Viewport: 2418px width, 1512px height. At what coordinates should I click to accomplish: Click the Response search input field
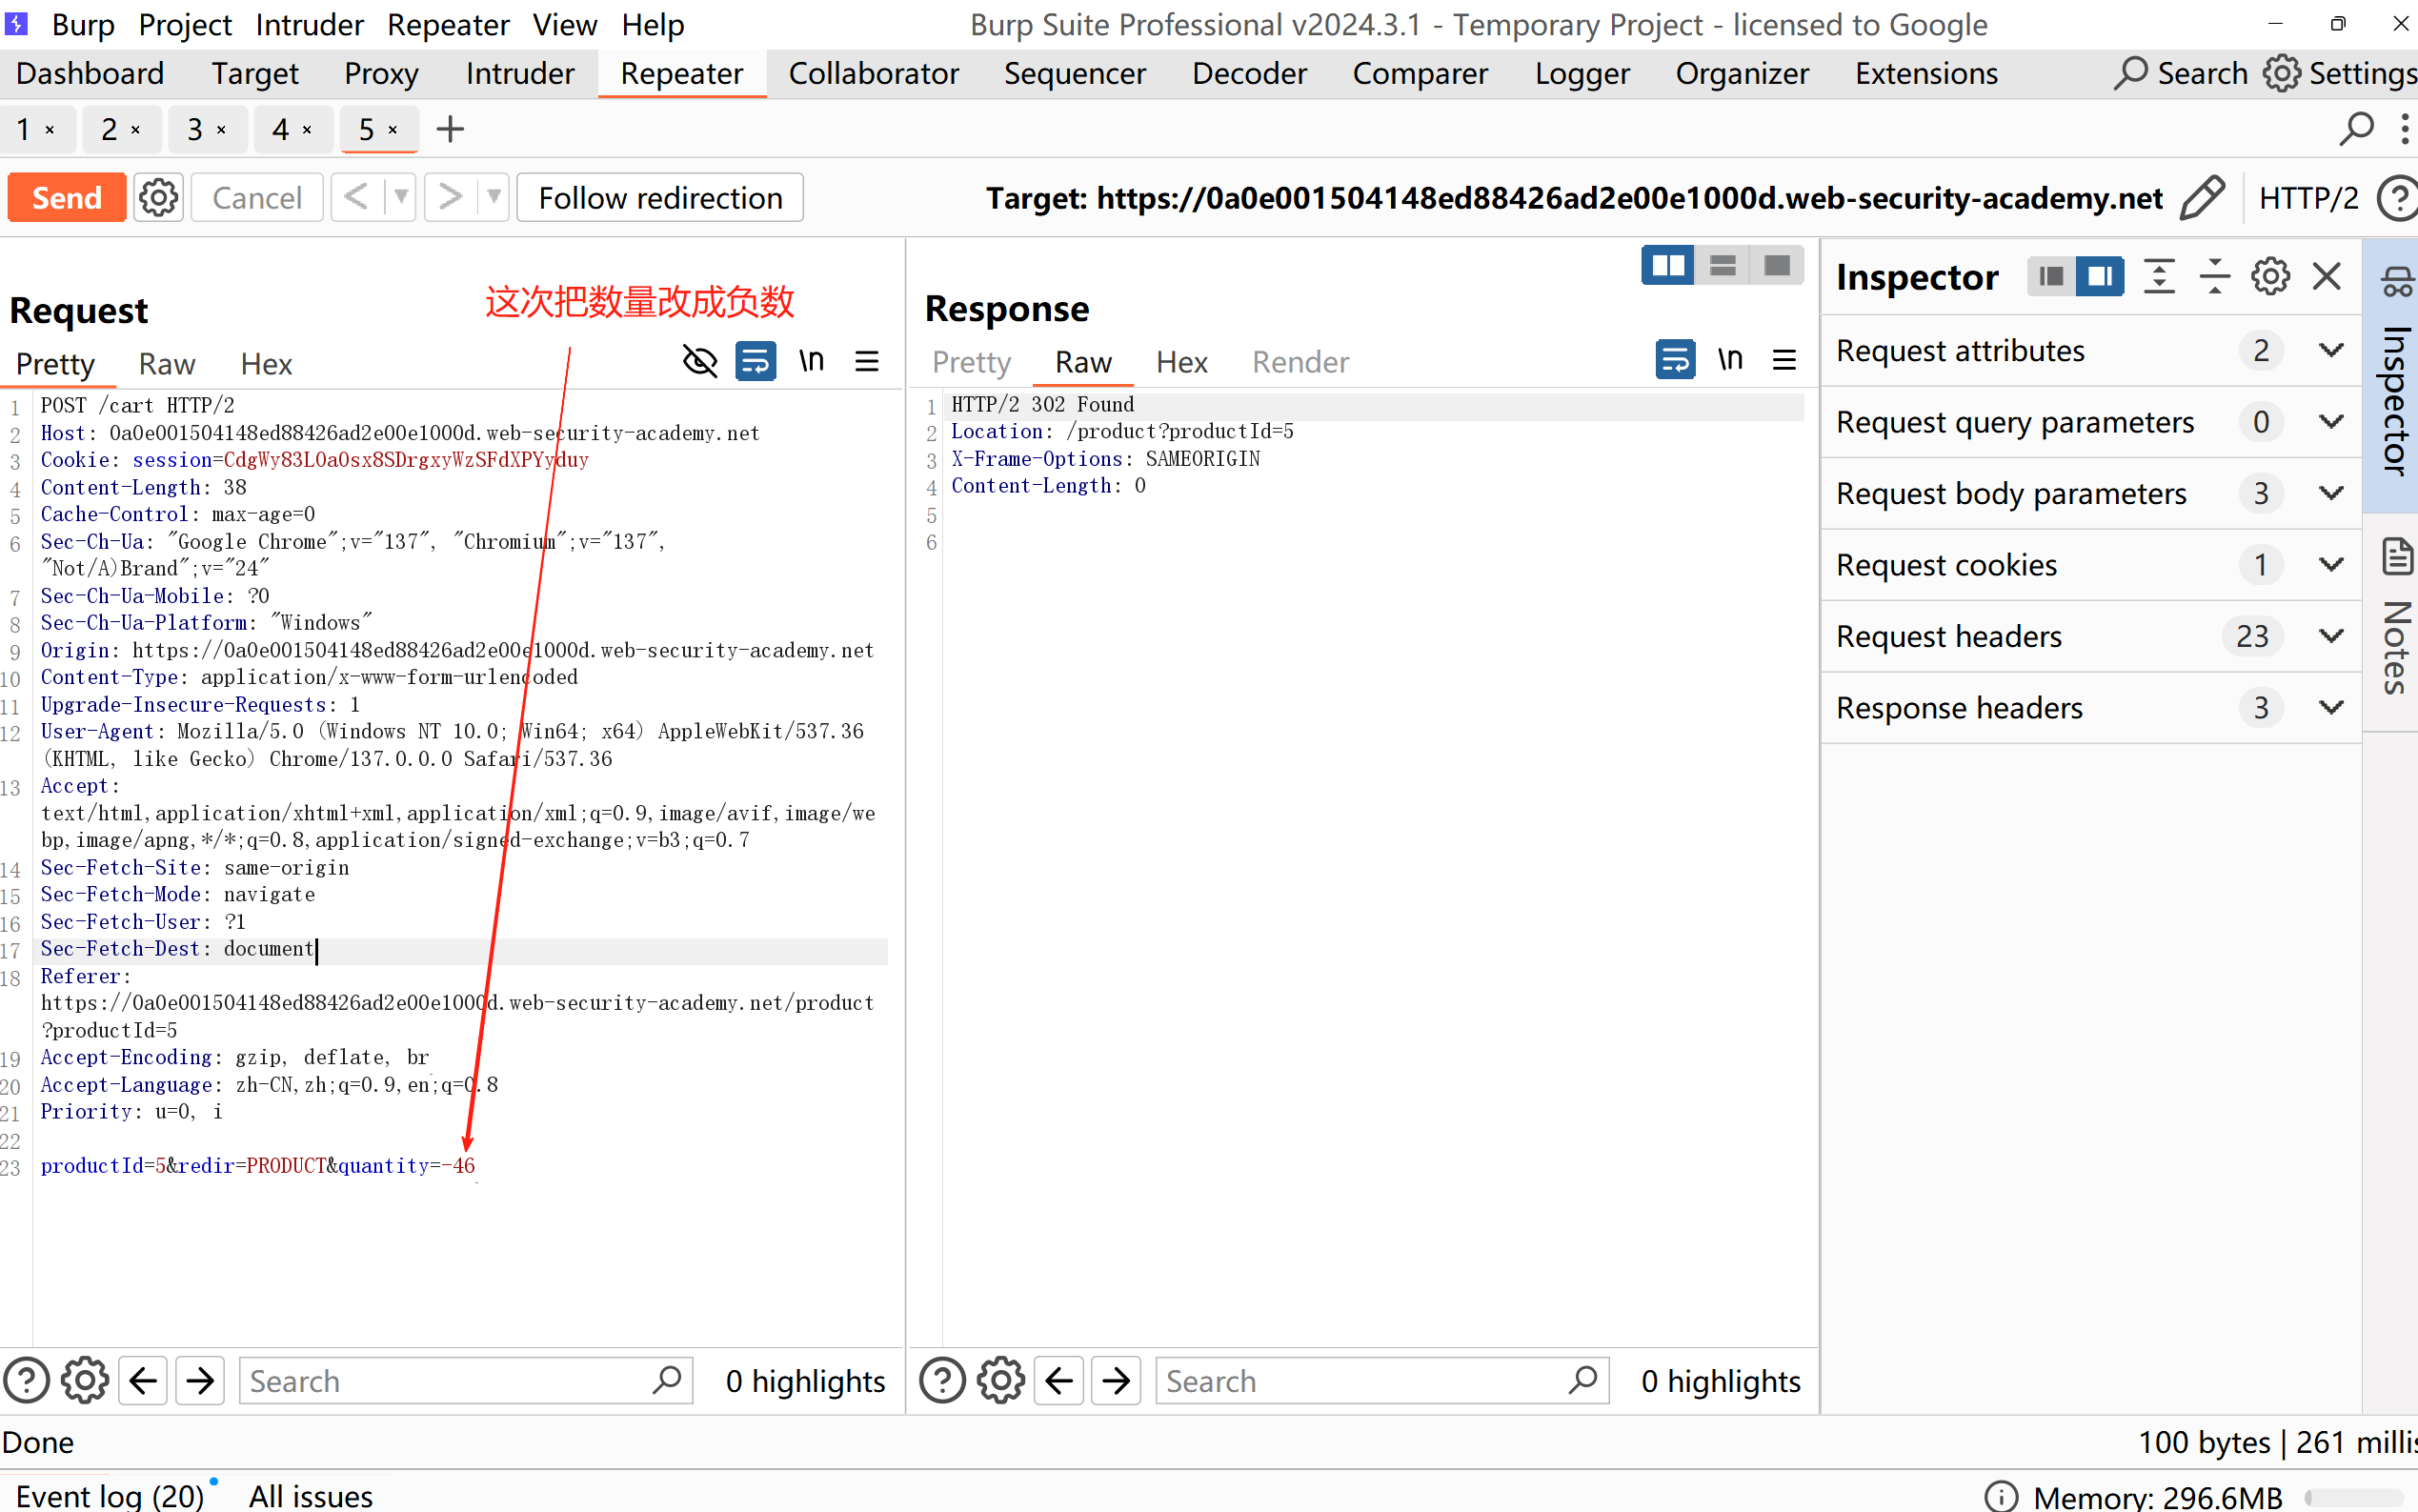click(x=1360, y=1381)
